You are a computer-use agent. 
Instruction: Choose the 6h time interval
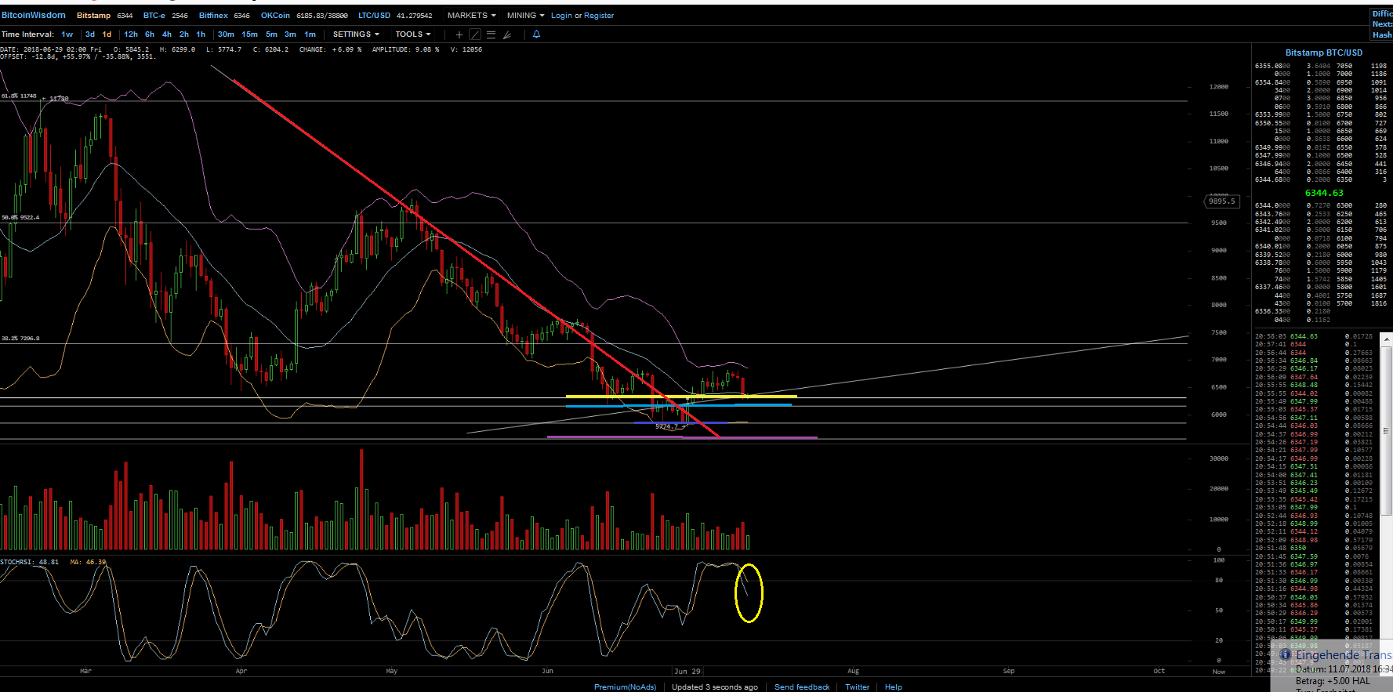(150, 34)
